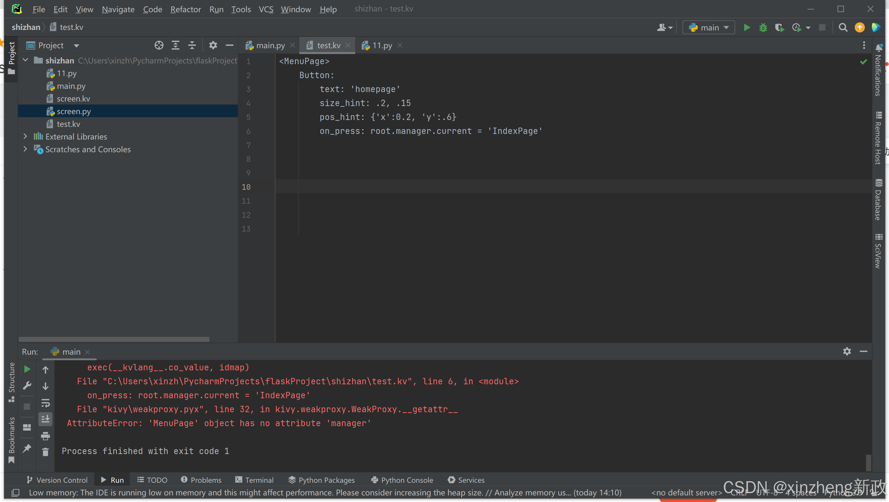
Task: Click Select Opened File crosshair icon
Action: tap(159, 45)
